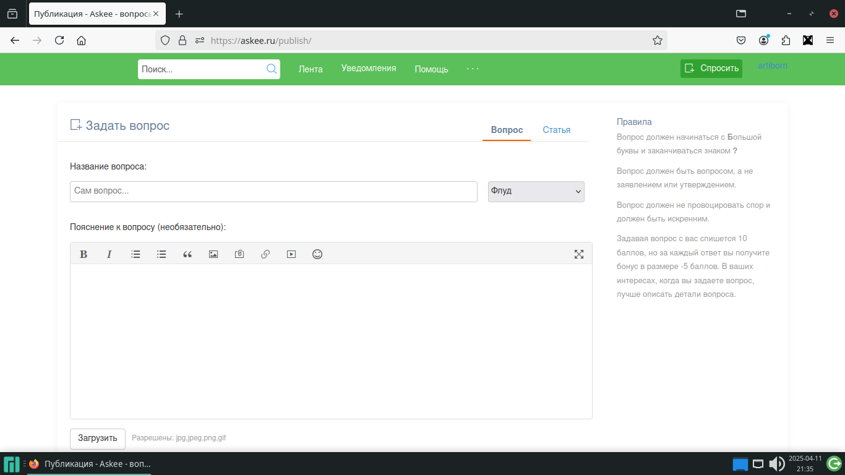845x475 pixels.
Task: Switch to the Вопрос tab
Action: [x=507, y=130]
